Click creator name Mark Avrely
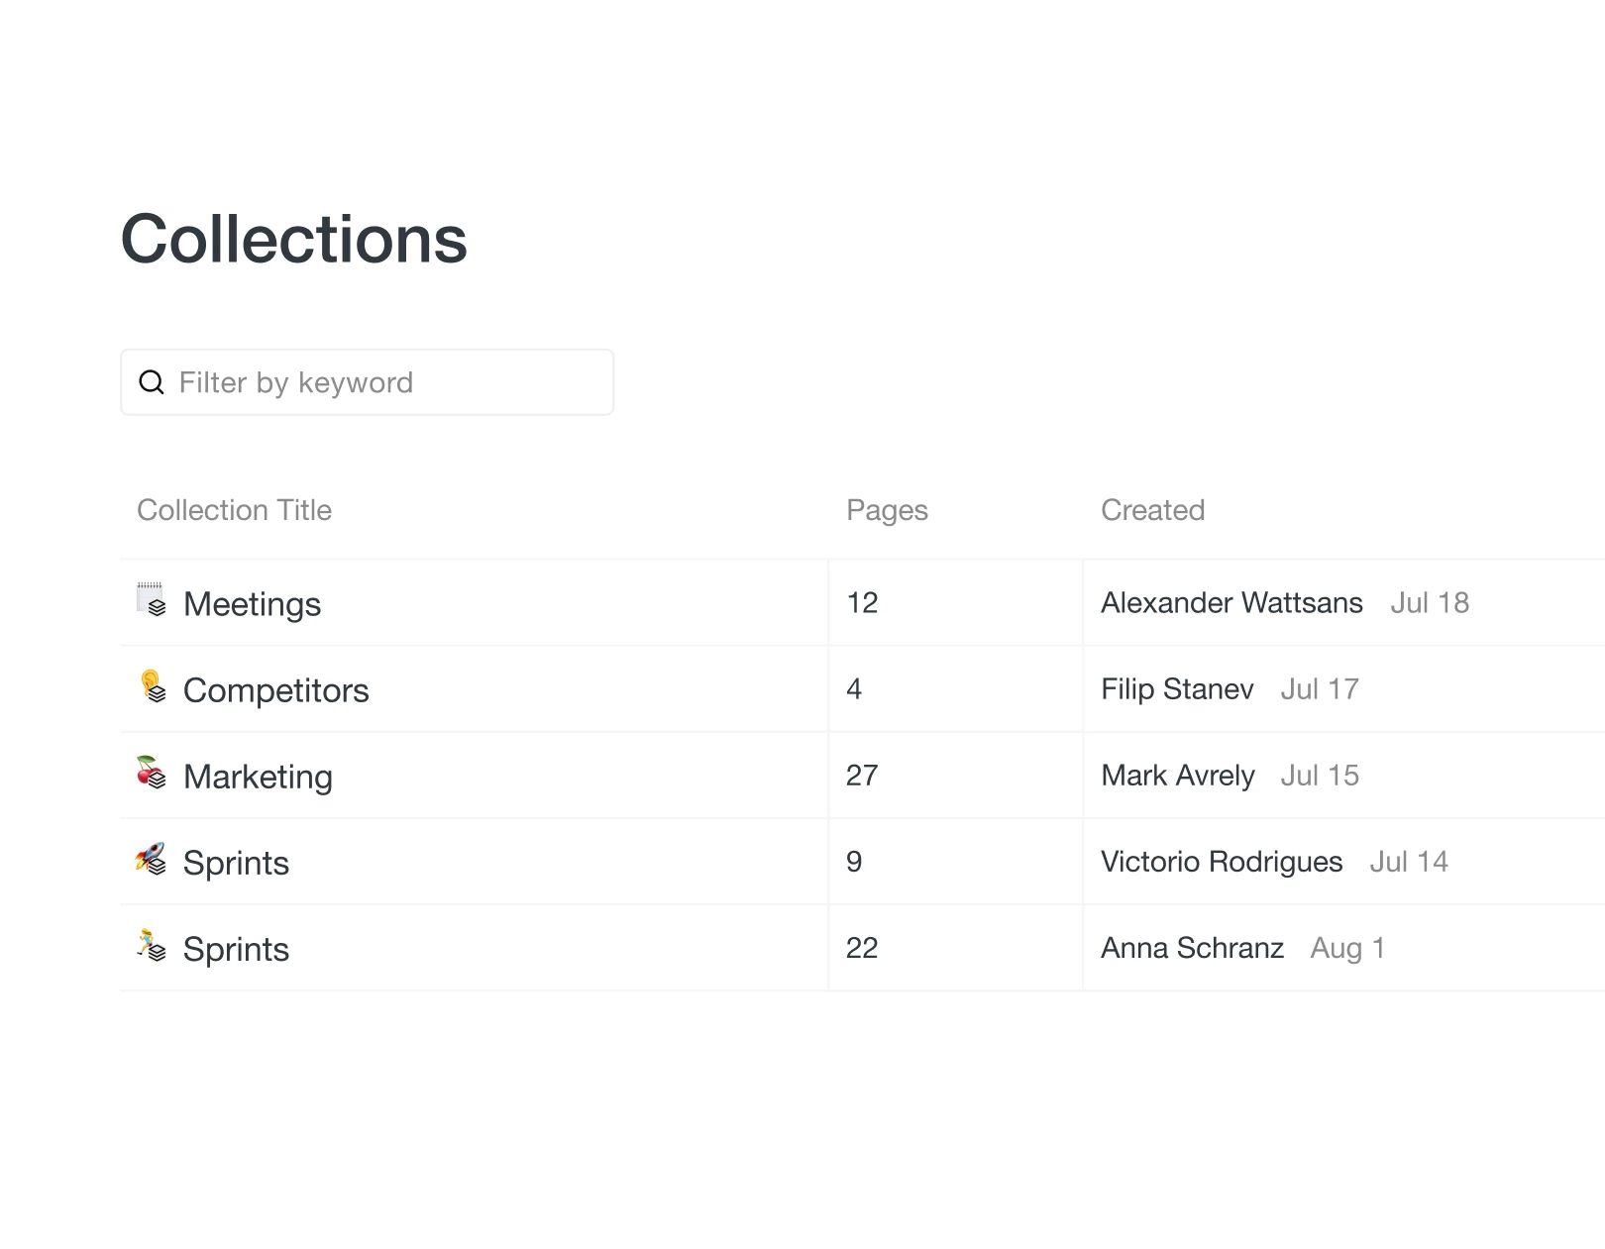The width and height of the screenshot is (1605, 1249). coord(1177,776)
